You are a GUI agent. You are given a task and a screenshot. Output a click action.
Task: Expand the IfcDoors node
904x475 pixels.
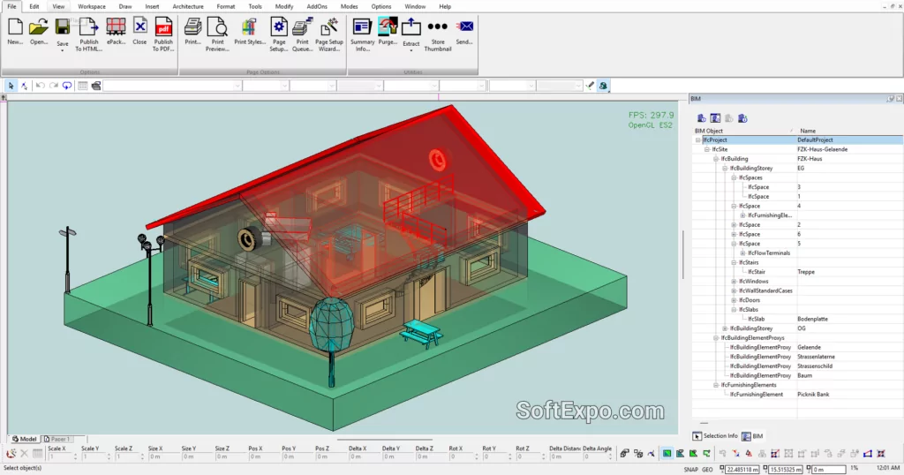pyautogui.click(x=734, y=300)
